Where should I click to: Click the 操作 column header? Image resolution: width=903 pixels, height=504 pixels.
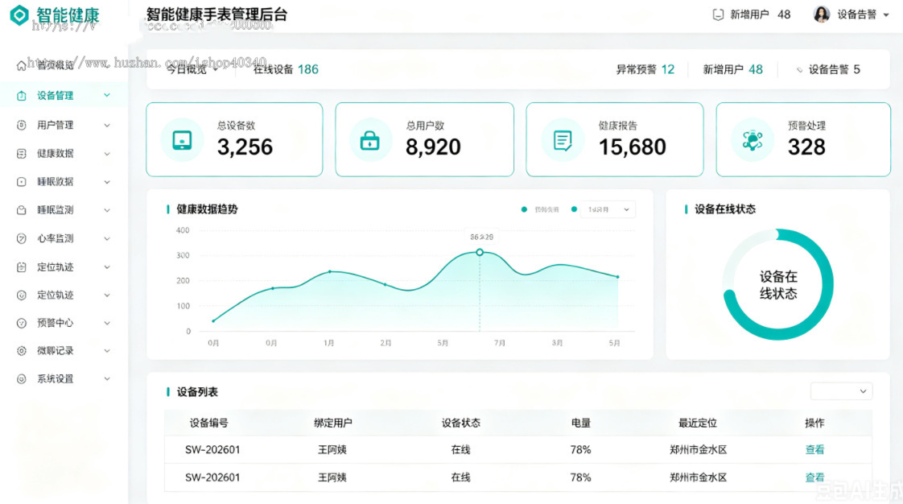pyautogui.click(x=814, y=423)
